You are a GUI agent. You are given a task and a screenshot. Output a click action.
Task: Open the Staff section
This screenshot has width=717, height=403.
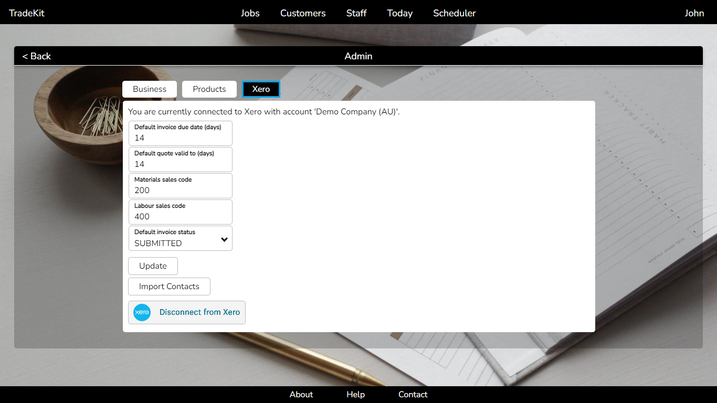(x=356, y=13)
